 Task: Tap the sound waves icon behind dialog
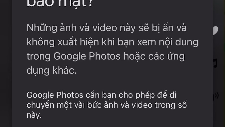click(216, 96)
